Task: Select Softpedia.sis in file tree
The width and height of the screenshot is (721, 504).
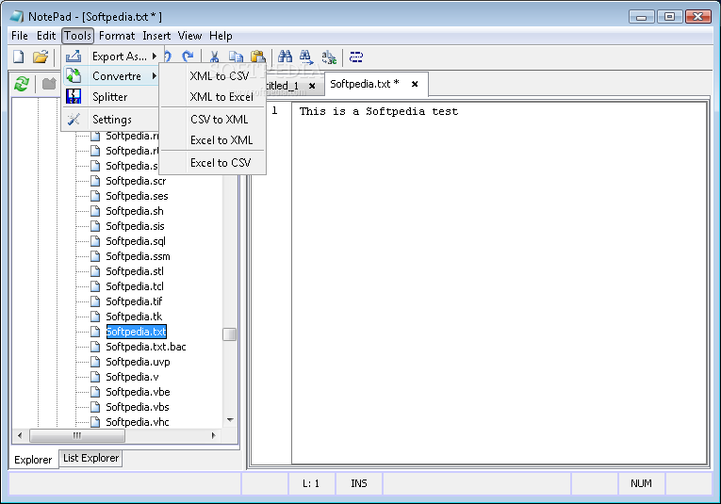Action: point(135,226)
